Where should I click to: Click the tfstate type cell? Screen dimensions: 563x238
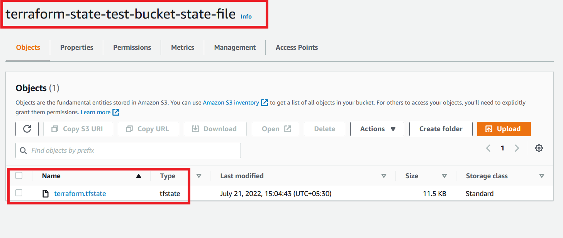point(170,194)
